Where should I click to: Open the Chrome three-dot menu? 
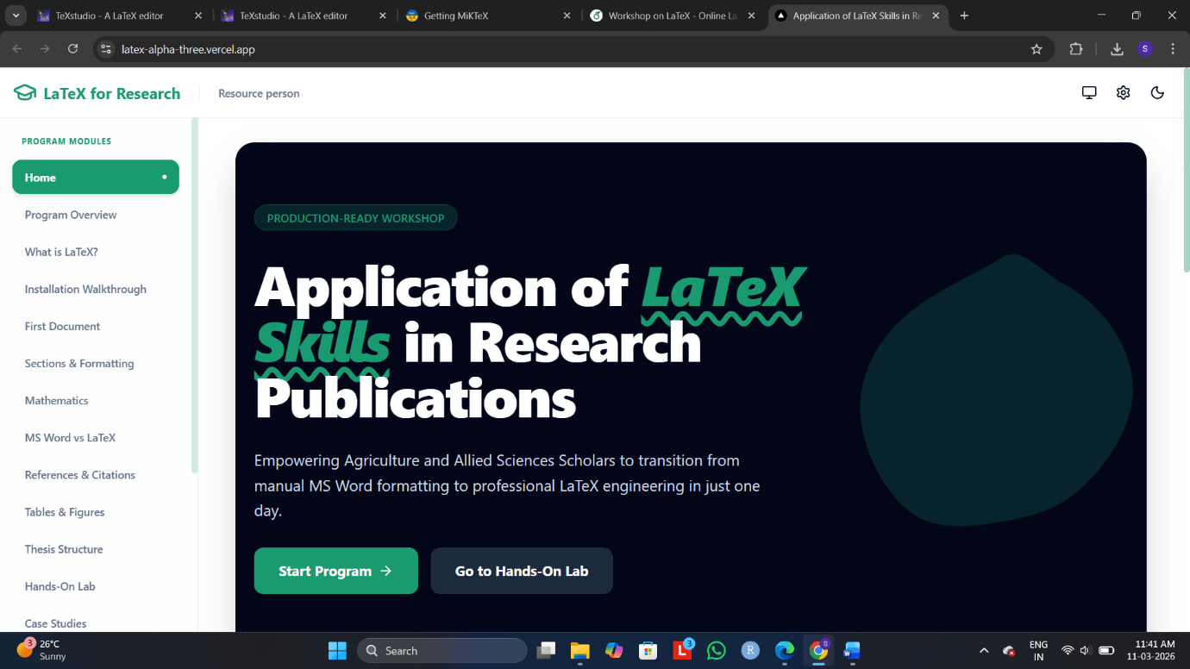[1173, 49]
